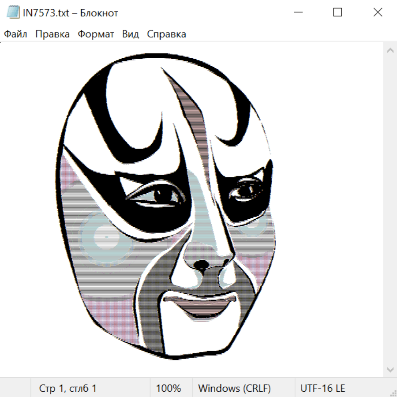Open the Правка menu
397x397 pixels.
[52, 34]
